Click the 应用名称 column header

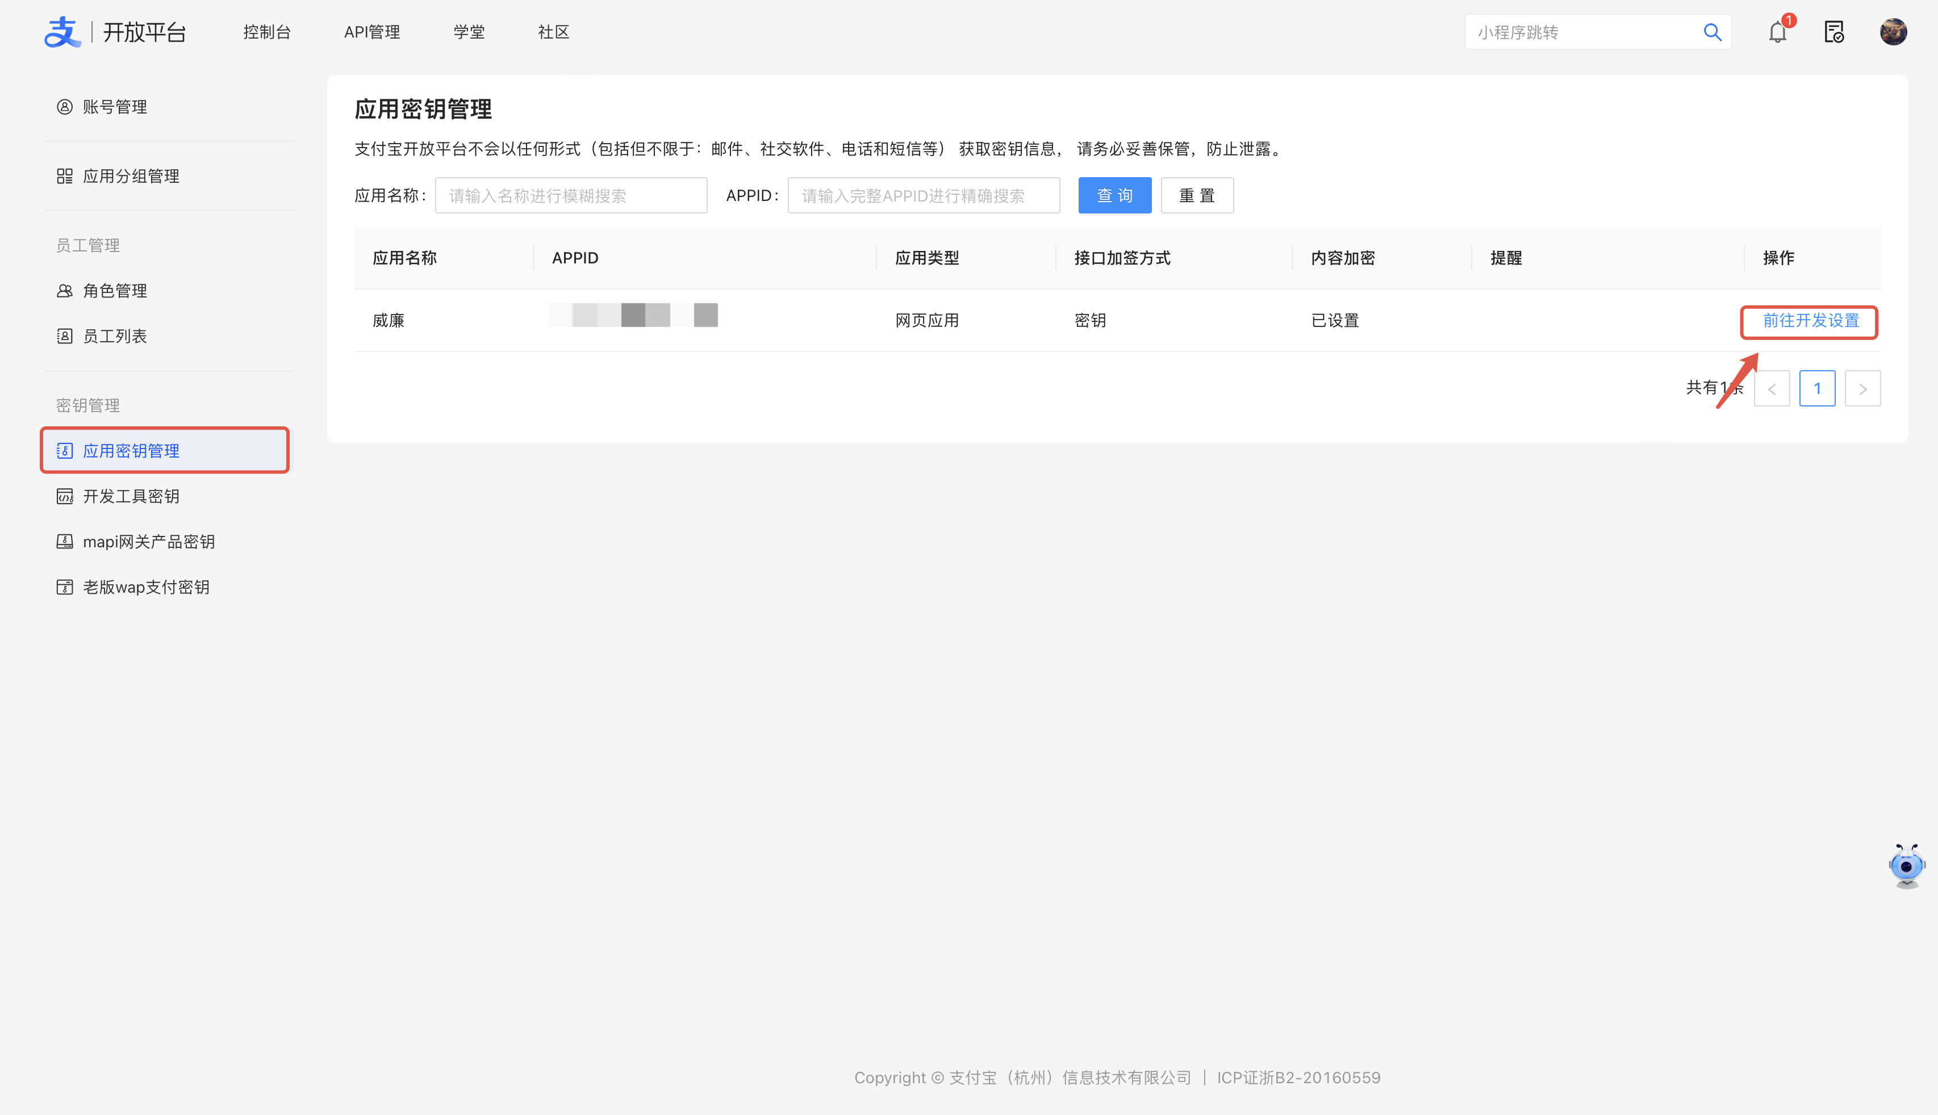(404, 258)
